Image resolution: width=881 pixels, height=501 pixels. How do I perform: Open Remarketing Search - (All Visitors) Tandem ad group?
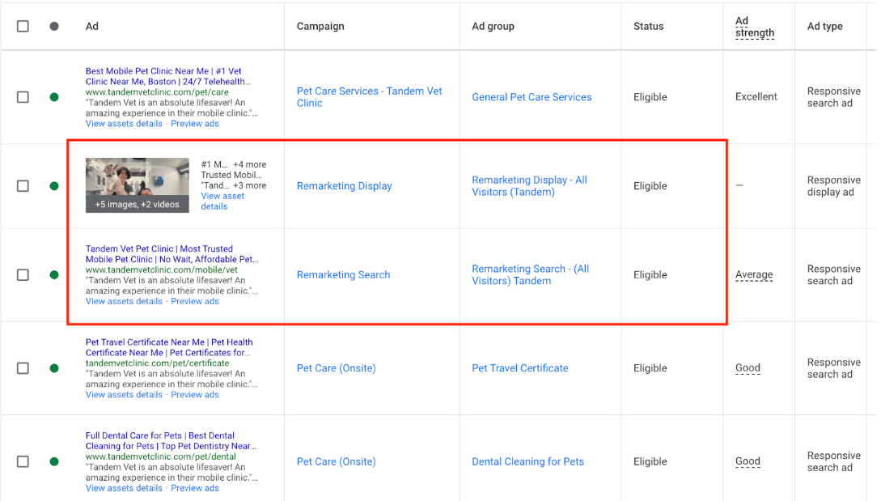point(530,275)
